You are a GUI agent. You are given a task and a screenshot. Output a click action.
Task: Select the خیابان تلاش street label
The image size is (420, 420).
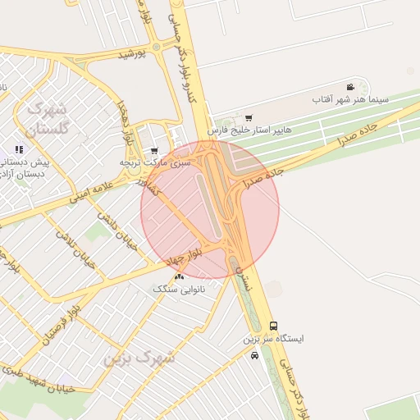pos(75,250)
